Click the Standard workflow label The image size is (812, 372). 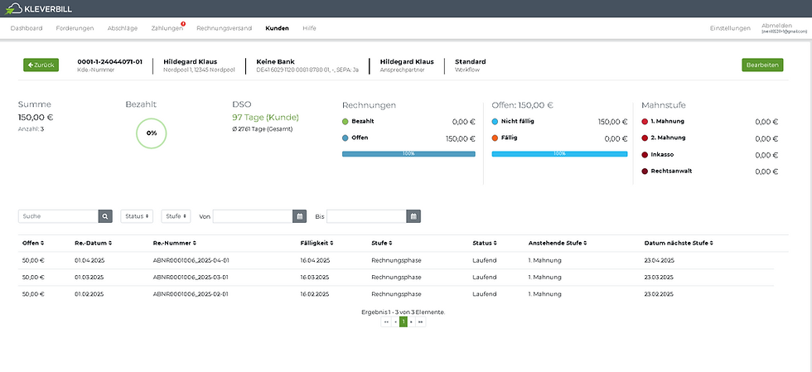click(471, 61)
